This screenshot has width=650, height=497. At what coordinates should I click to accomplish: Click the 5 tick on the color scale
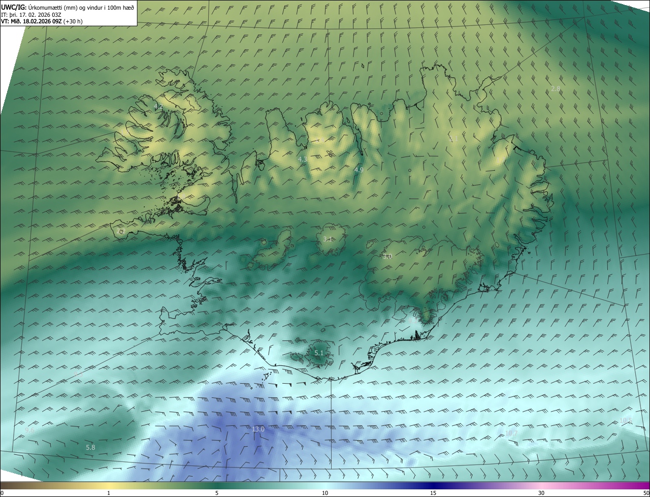(217, 493)
